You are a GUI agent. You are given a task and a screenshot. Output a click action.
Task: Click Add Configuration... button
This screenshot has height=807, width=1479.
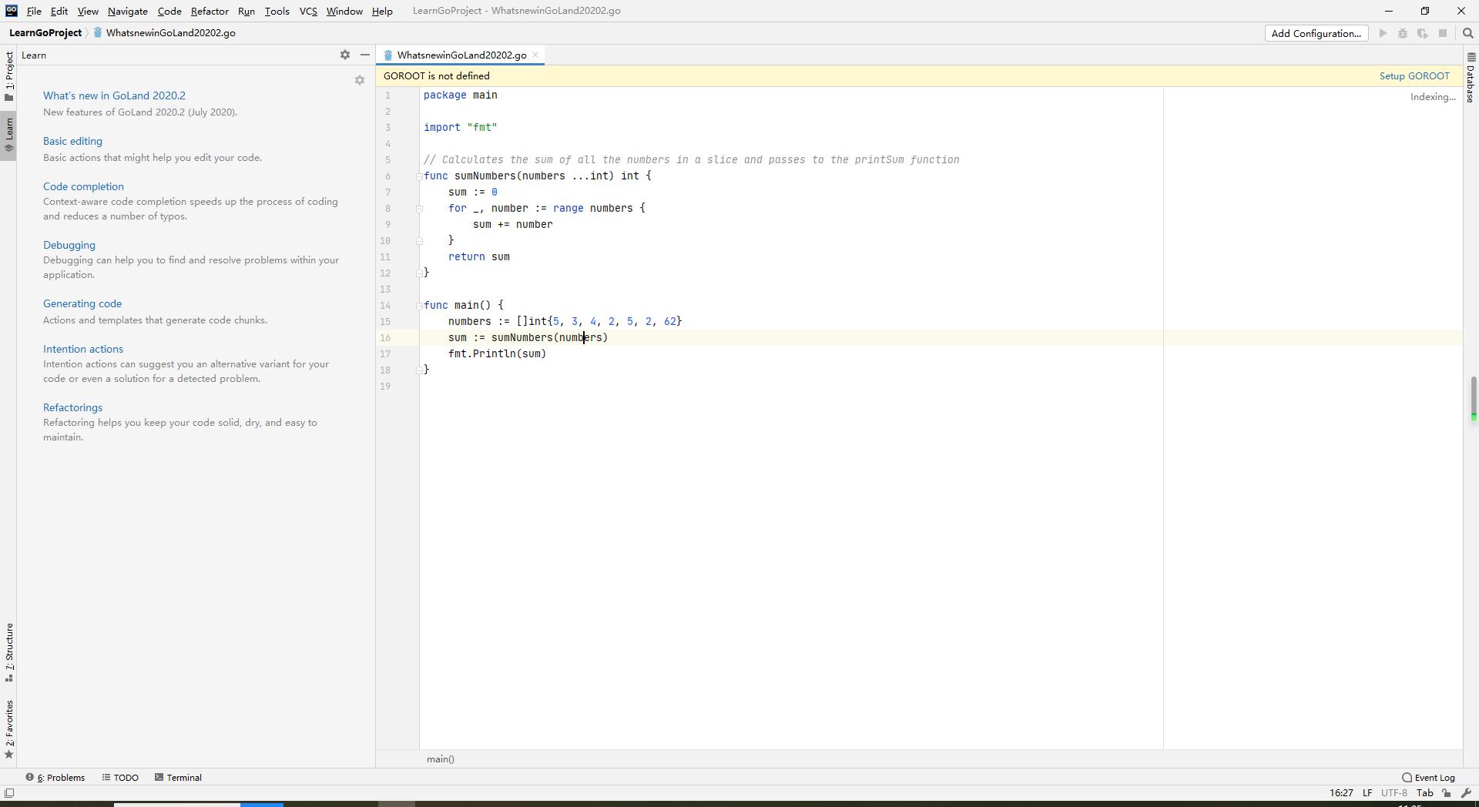(1316, 33)
